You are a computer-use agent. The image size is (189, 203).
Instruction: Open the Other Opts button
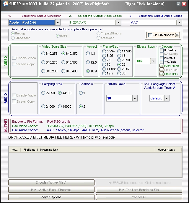click(x=162, y=74)
